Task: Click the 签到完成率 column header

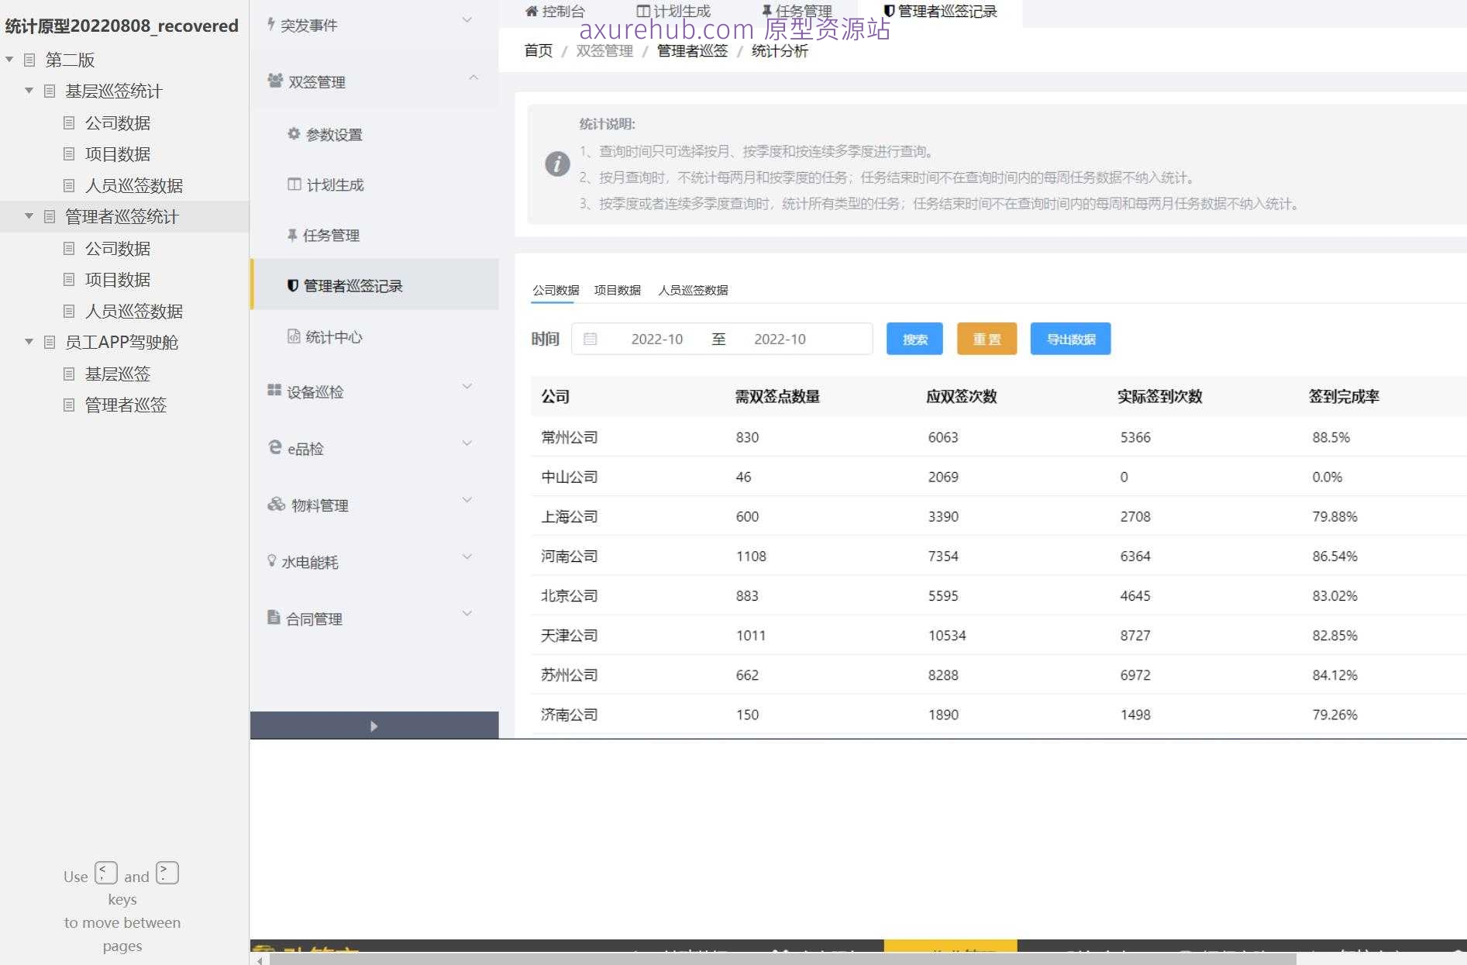Action: (1344, 396)
